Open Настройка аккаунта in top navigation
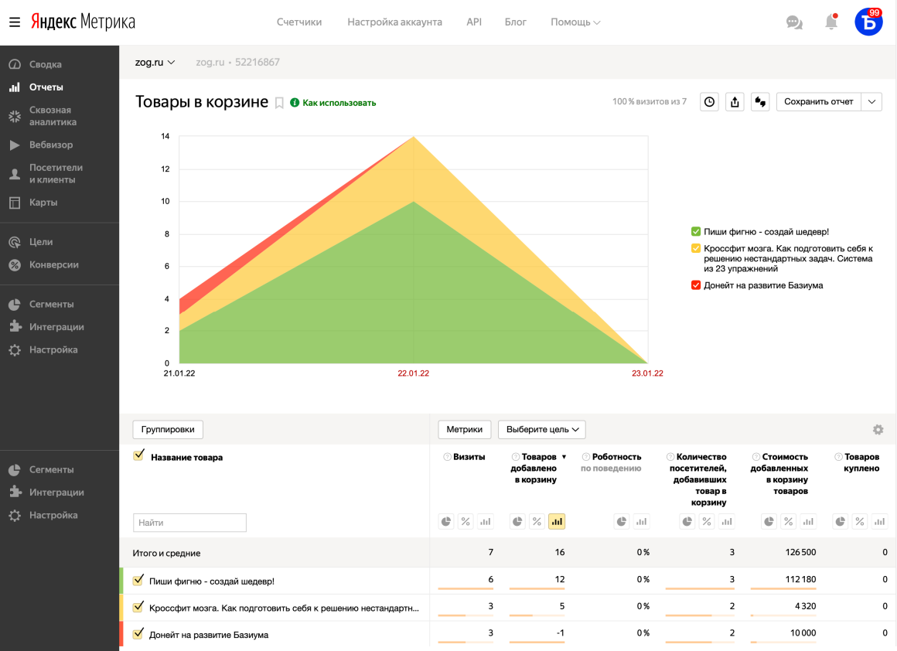 [x=394, y=22]
